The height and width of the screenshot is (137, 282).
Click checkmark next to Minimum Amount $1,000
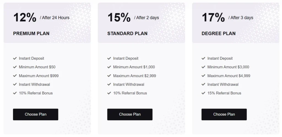109,67
